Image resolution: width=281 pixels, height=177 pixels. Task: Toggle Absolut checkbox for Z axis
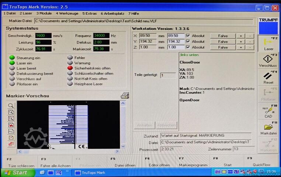pyautogui.click(x=188, y=47)
